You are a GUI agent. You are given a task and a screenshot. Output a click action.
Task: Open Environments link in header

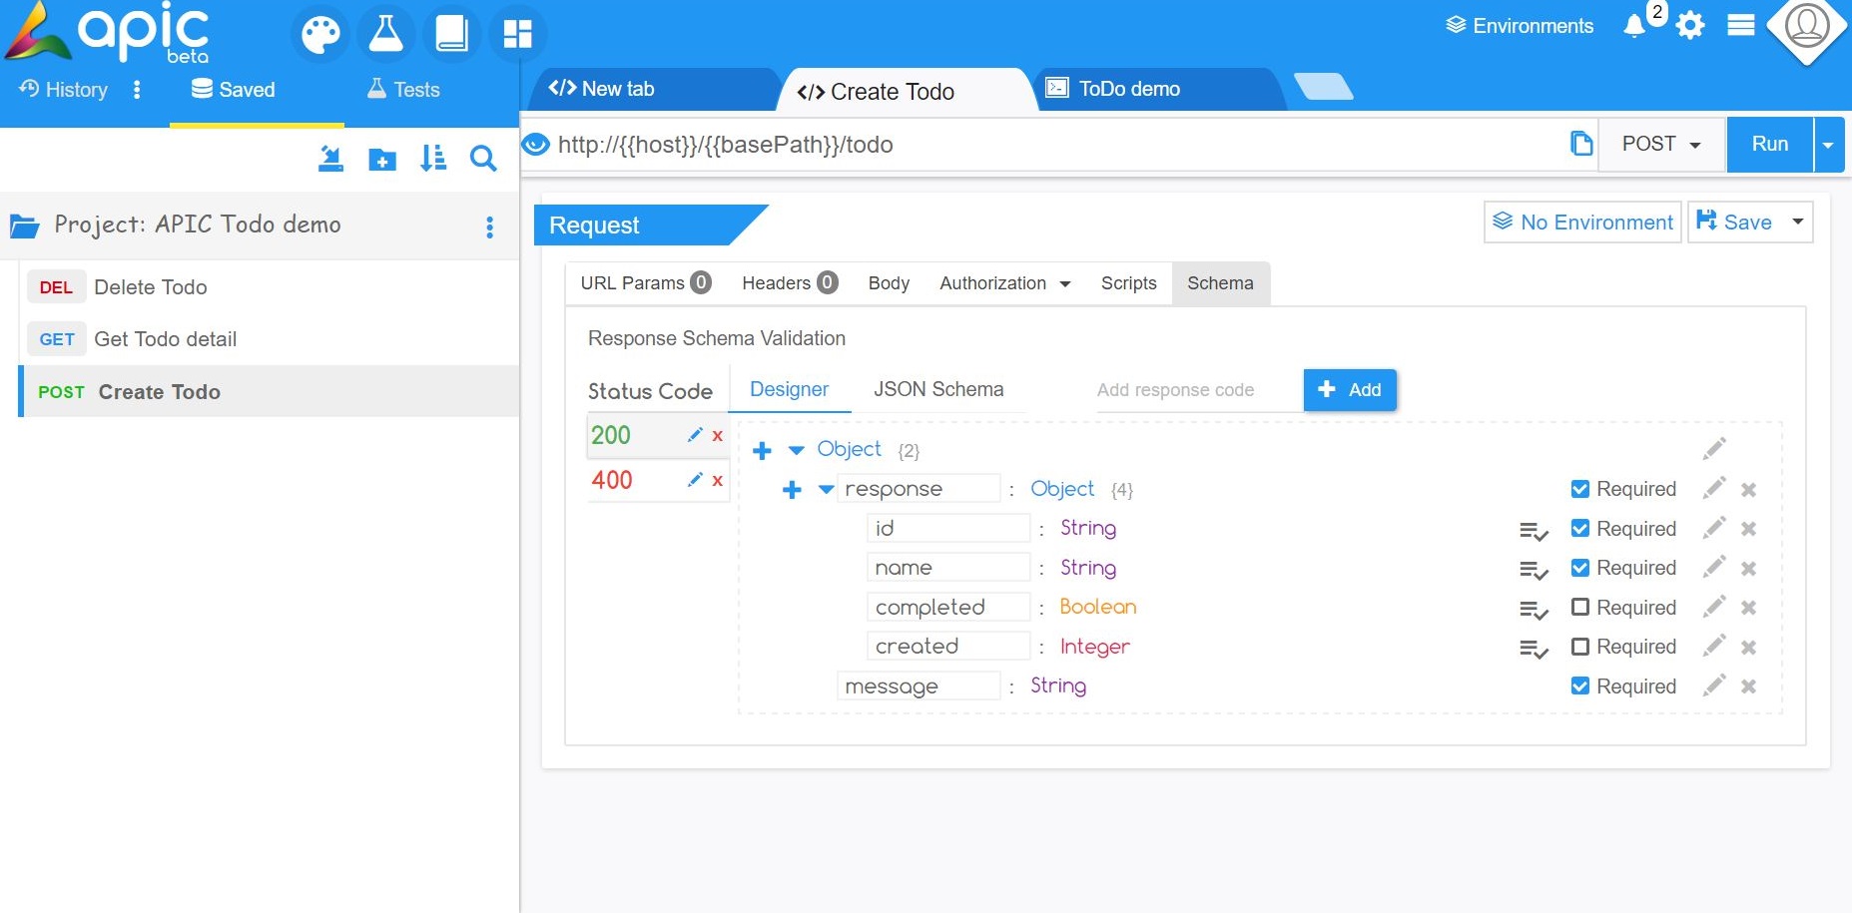1520,26
